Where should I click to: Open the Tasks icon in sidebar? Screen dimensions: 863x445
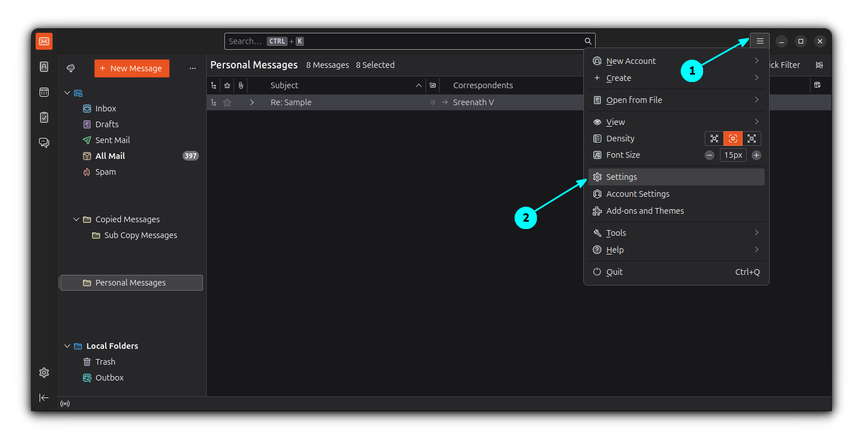(44, 117)
